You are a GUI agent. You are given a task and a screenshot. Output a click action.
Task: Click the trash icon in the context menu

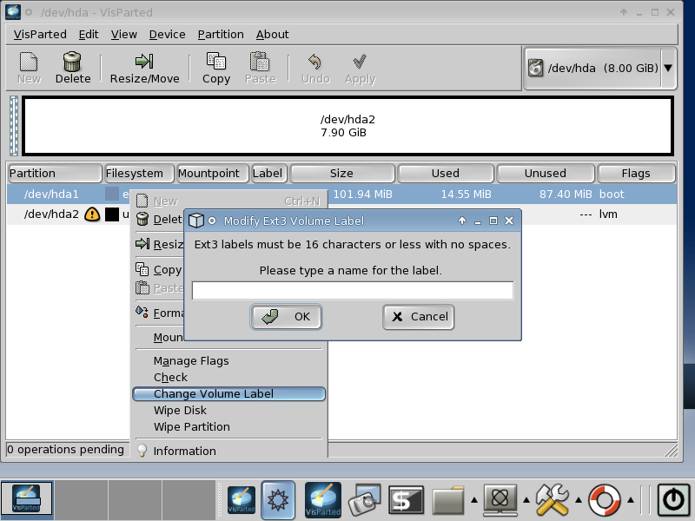tap(142, 219)
